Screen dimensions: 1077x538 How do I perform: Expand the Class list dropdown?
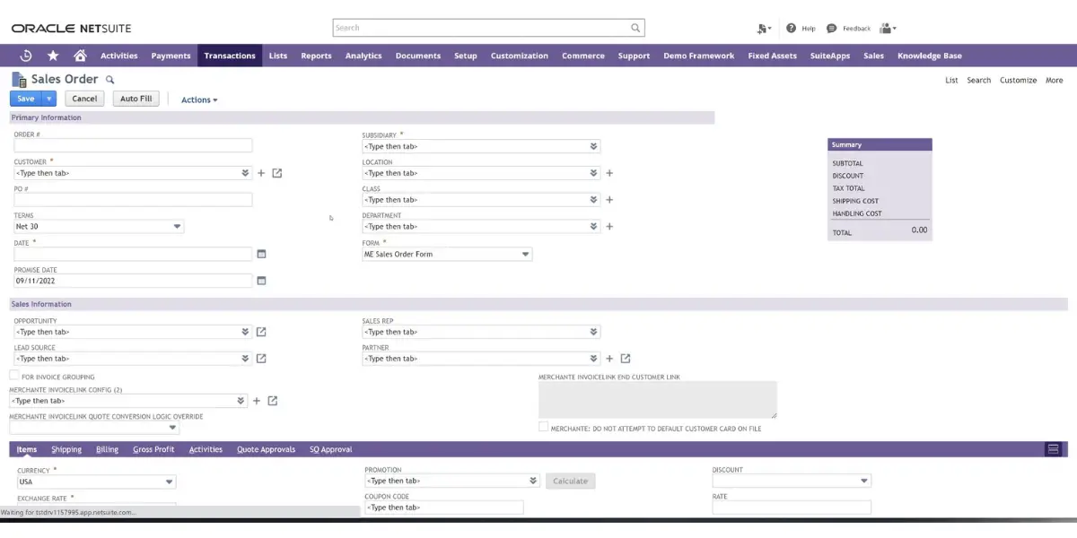593,200
